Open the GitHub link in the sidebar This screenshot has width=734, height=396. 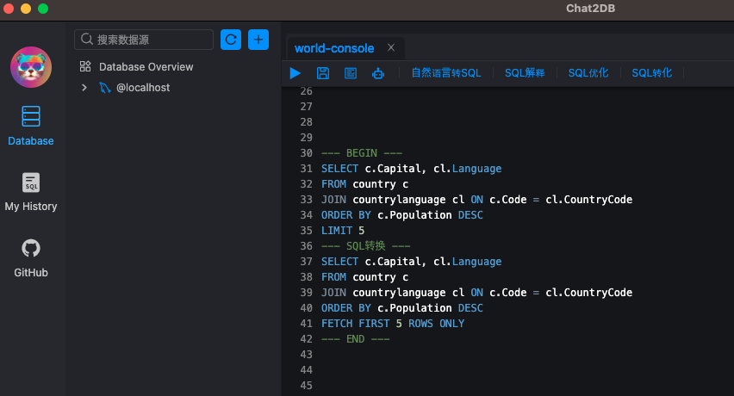pos(31,258)
